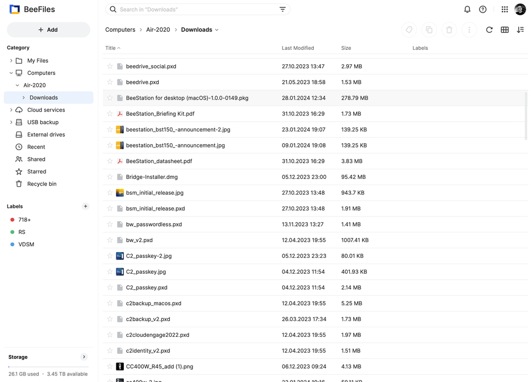Open the bsm_initial_release.jpg thumbnail
Screen dimensions: 531x382
(x=119, y=193)
